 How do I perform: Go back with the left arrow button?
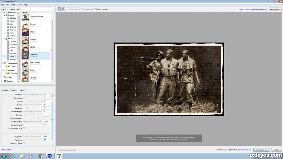pos(3,9)
